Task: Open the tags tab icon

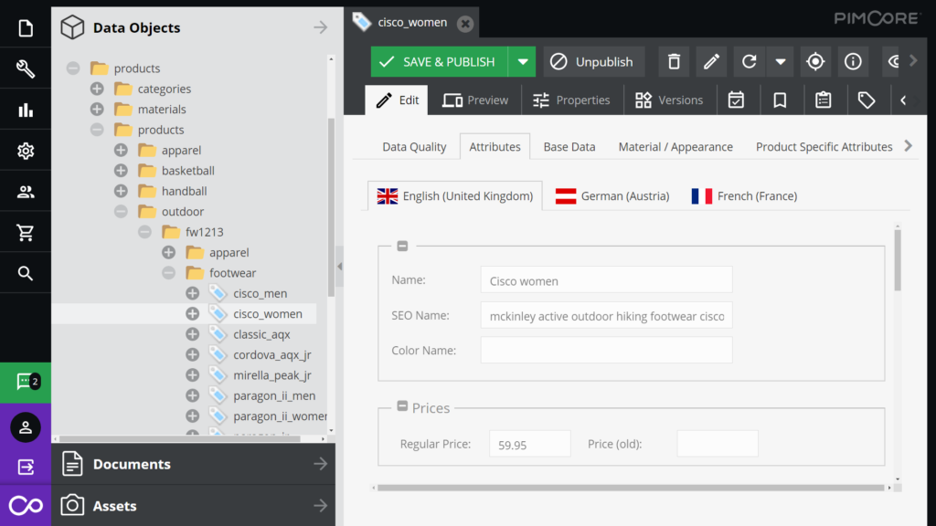Action: point(867,100)
